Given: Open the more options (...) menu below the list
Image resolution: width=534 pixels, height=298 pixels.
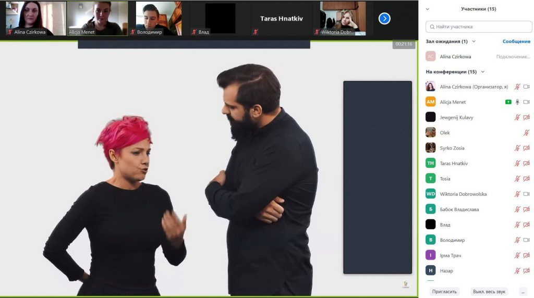Looking at the screenshot, I should 523,292.
